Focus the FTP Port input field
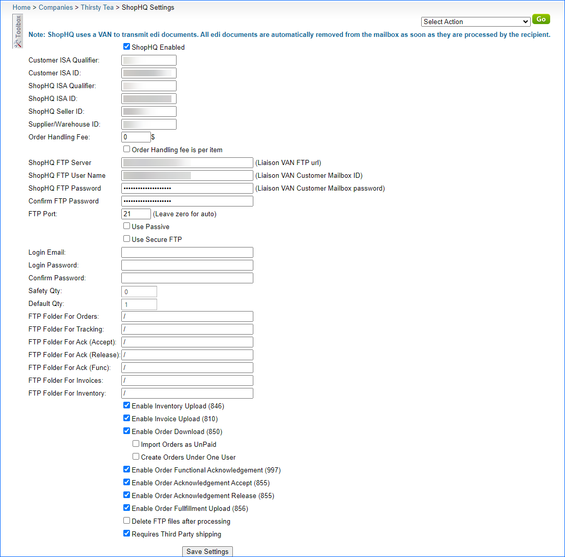This screenshot has width=565, height=557. click(x=136, y=214)
